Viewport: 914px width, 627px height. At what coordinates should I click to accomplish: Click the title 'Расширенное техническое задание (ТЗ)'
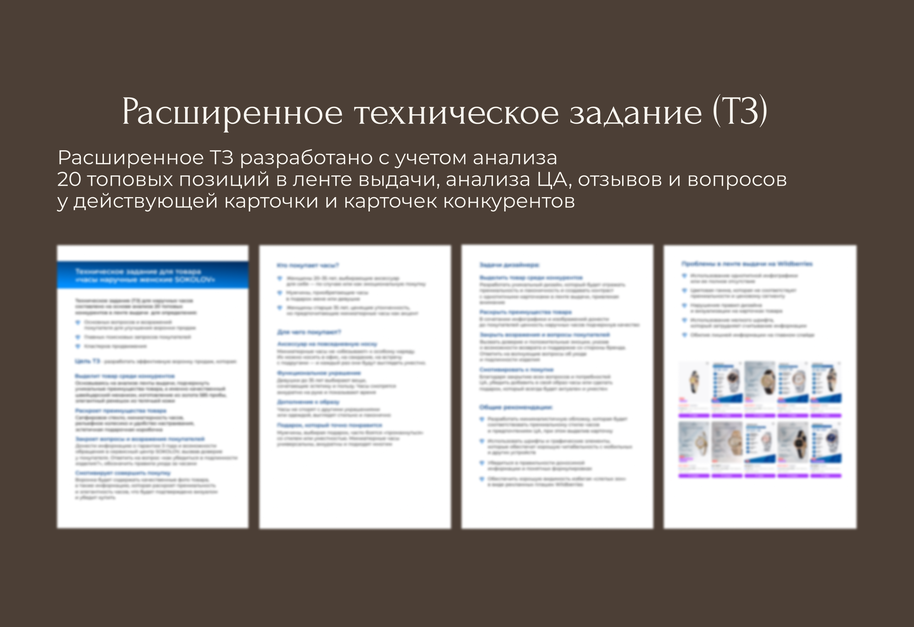[x=444, y=112]
